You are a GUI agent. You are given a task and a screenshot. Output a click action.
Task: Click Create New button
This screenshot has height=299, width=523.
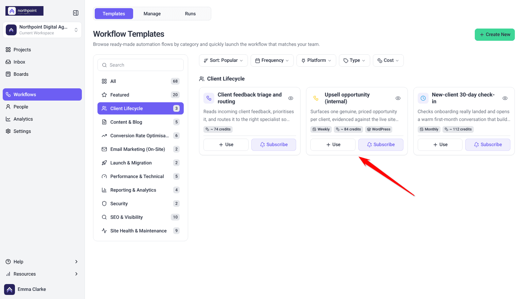coord(495,35)
